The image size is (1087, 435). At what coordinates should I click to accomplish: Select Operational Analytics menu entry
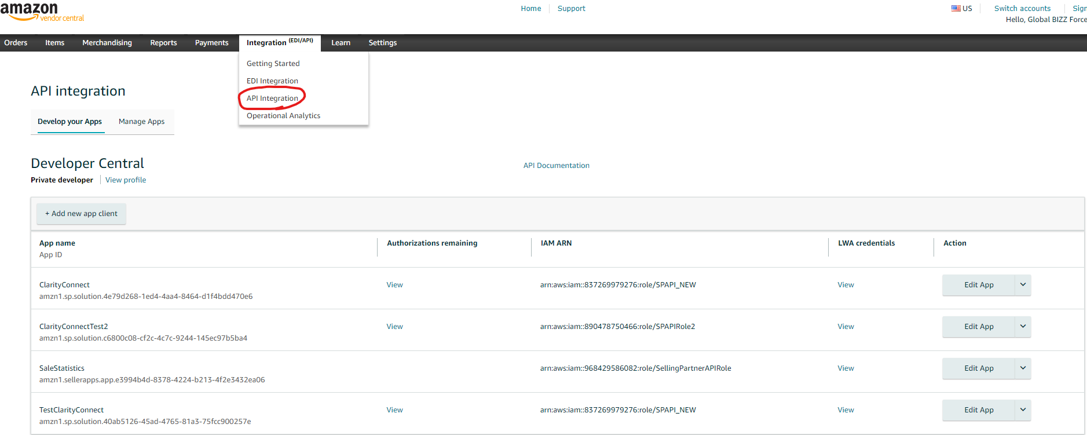[x=283, y=116]
